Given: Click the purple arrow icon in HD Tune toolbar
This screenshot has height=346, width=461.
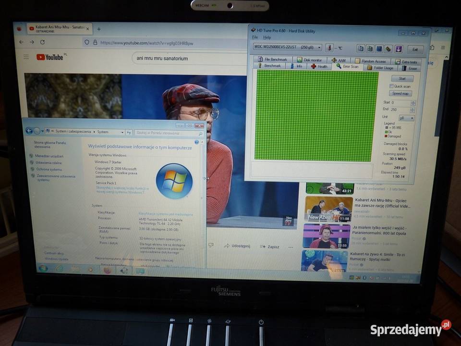Looking at the screenshot, I should click(x=399, y=48).
